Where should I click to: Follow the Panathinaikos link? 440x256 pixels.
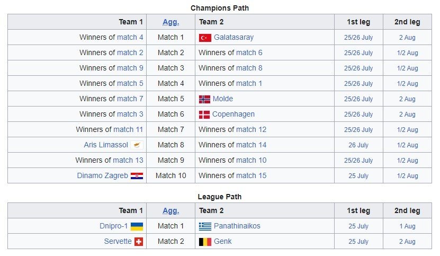[237, 226]
